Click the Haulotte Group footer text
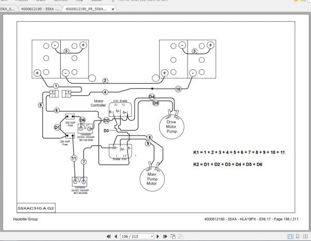This screenshot has width=311, height=241. tap(25, 219)
